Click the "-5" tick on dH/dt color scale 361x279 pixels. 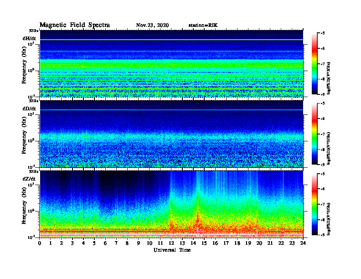coord(323,33)
